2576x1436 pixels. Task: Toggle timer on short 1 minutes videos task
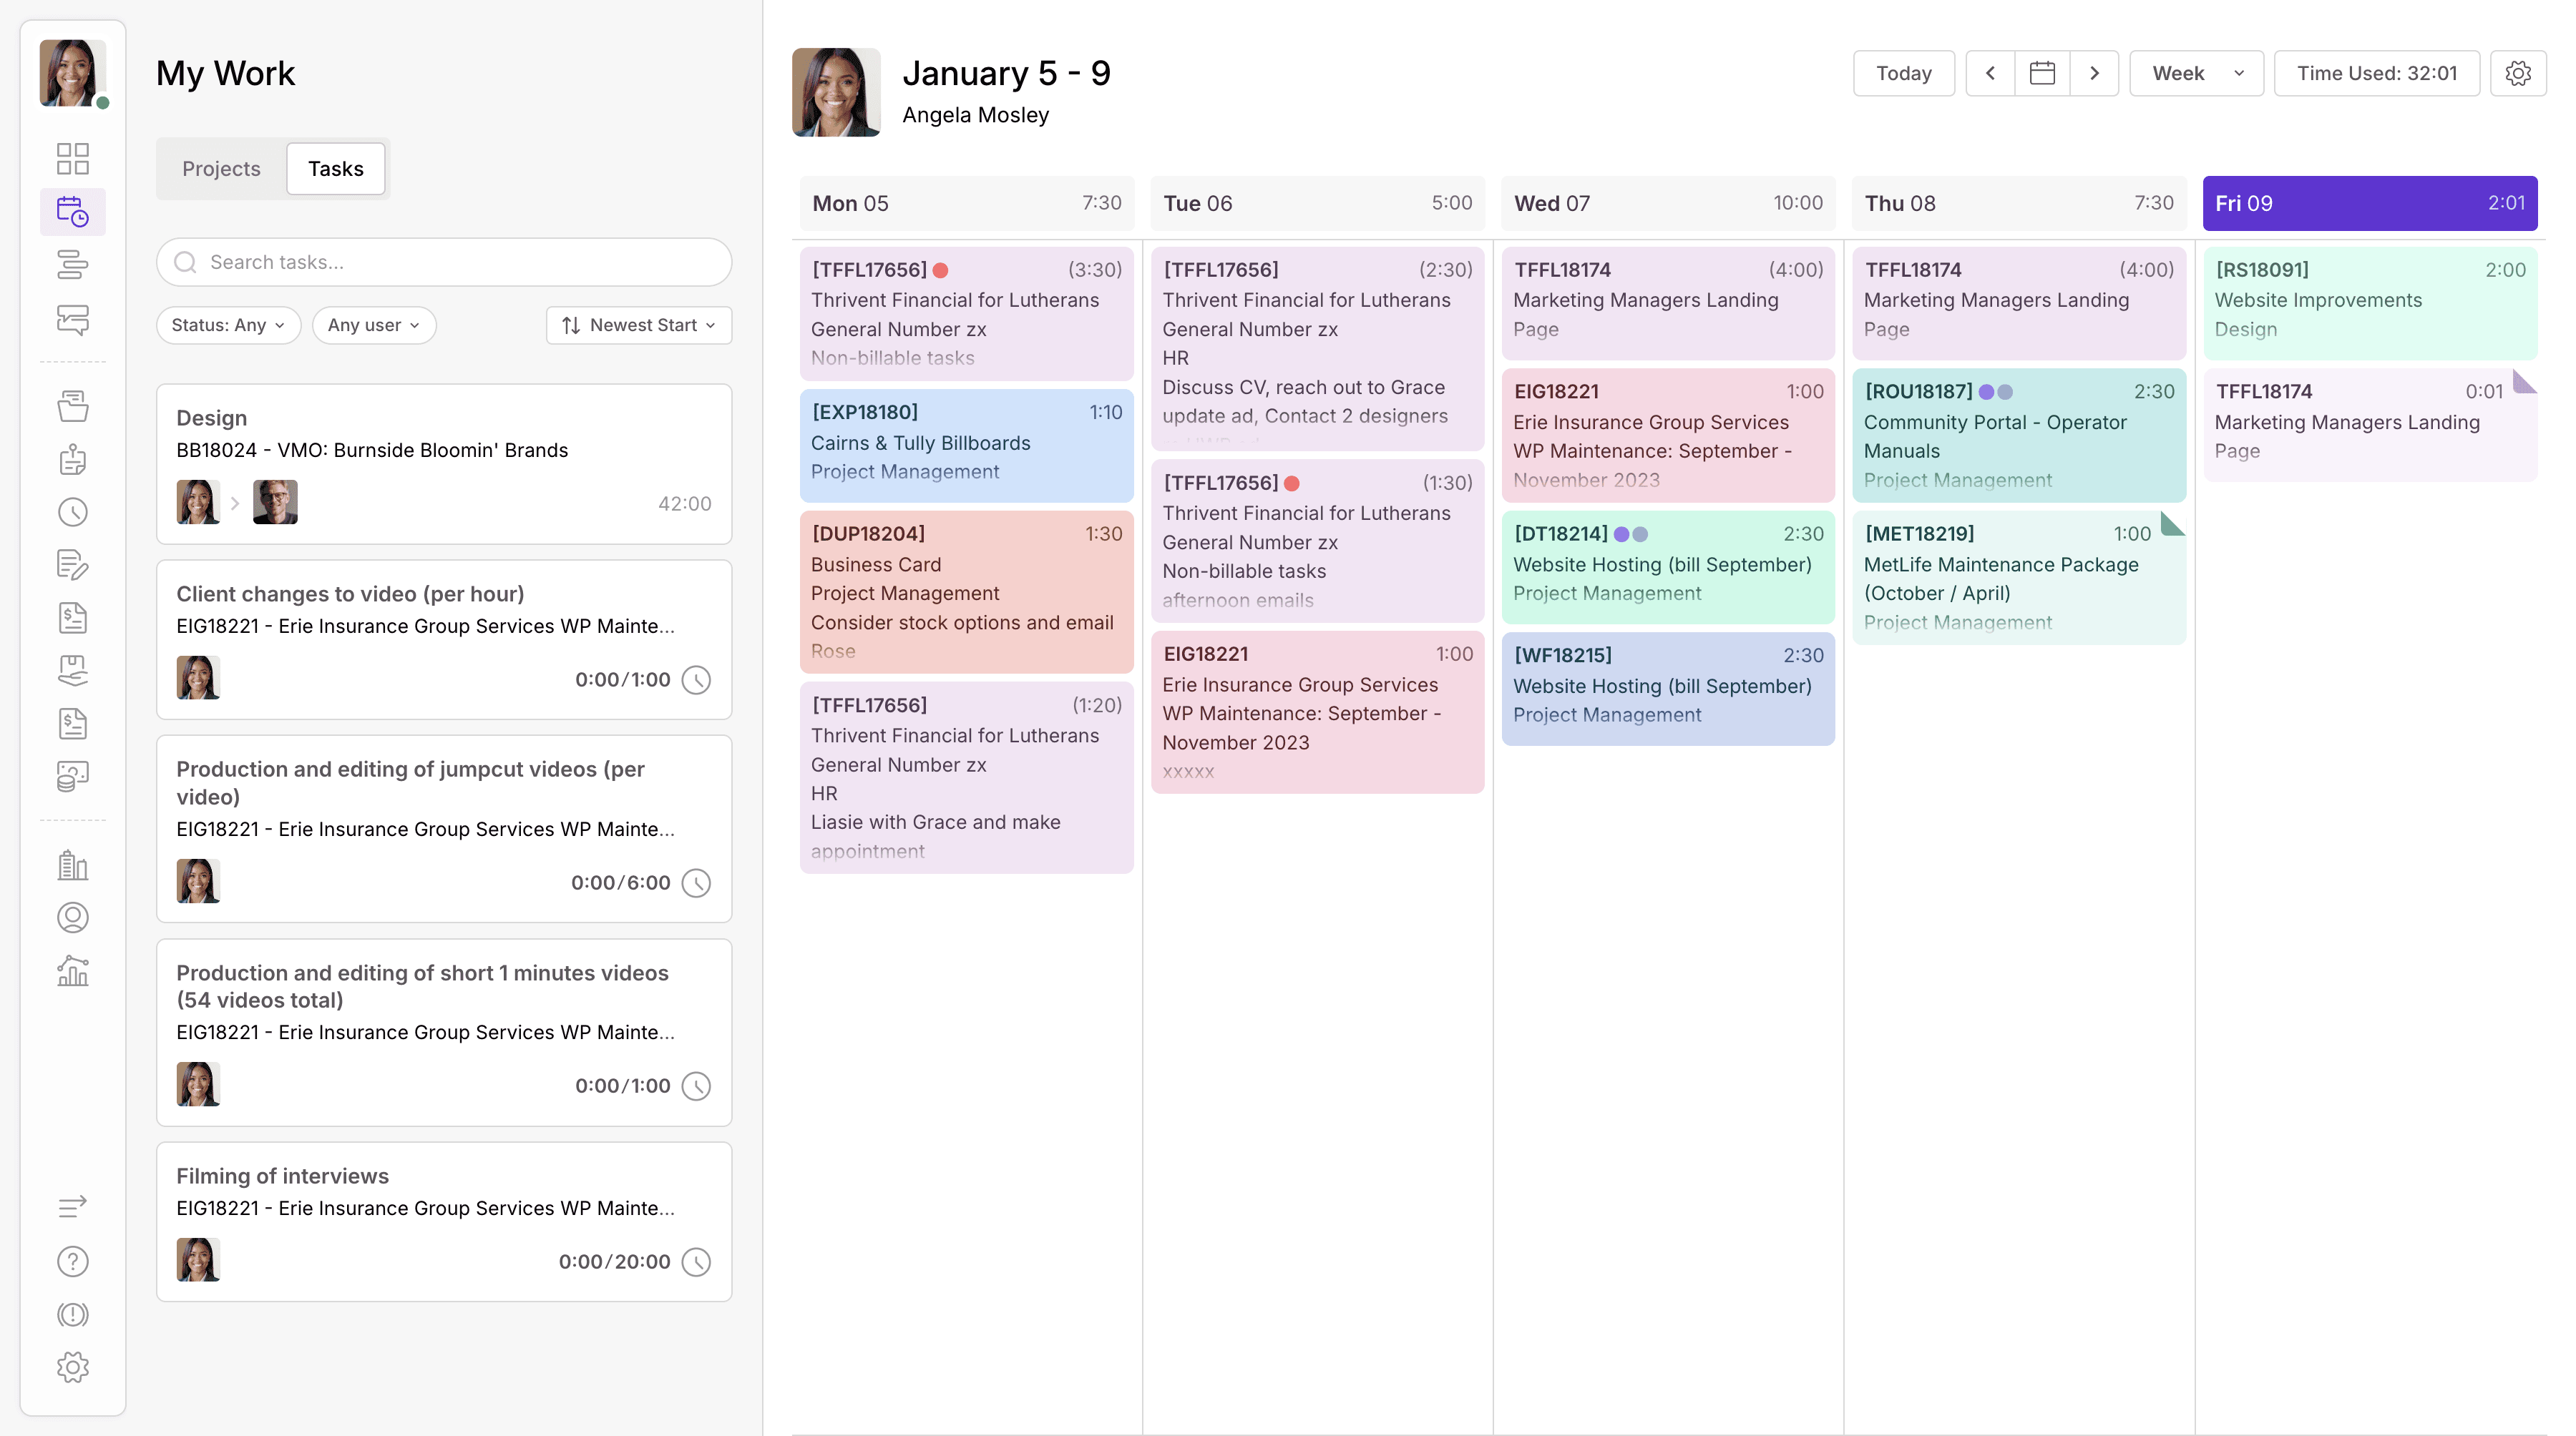point(696,1086)
